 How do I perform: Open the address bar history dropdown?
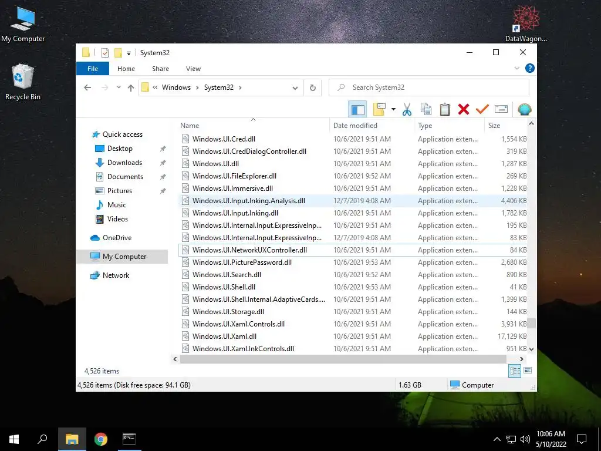pos(295,88)
